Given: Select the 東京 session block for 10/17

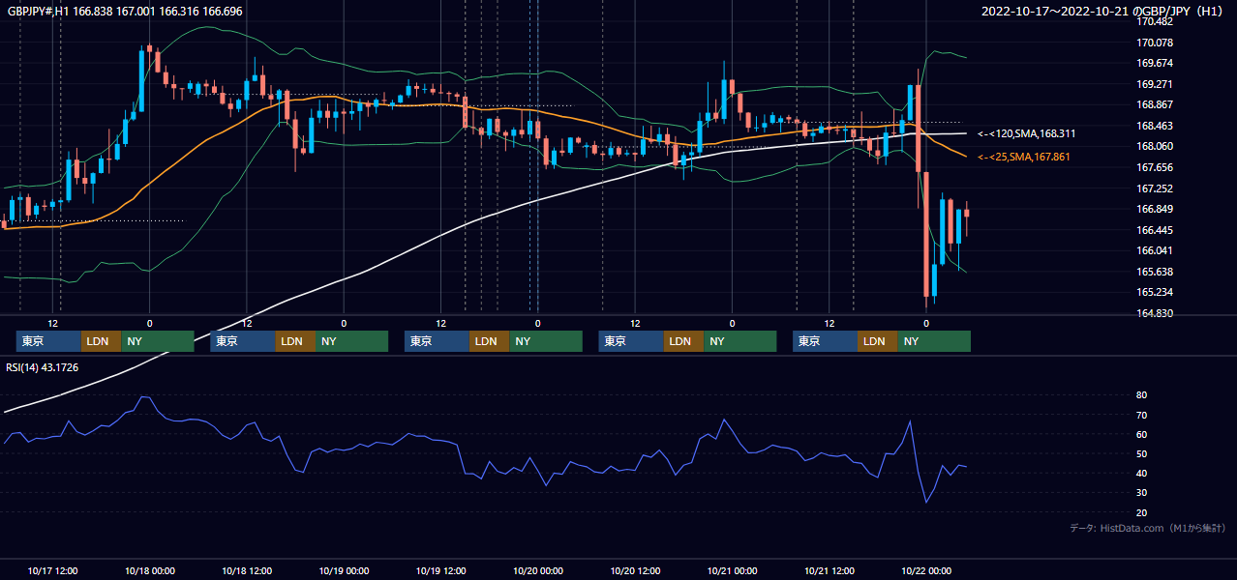Looking at the screenshot, I should (48, 341).
